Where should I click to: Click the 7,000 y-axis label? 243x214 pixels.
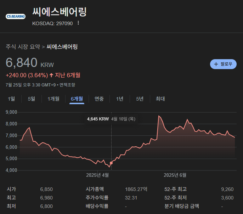click(11, 135)
